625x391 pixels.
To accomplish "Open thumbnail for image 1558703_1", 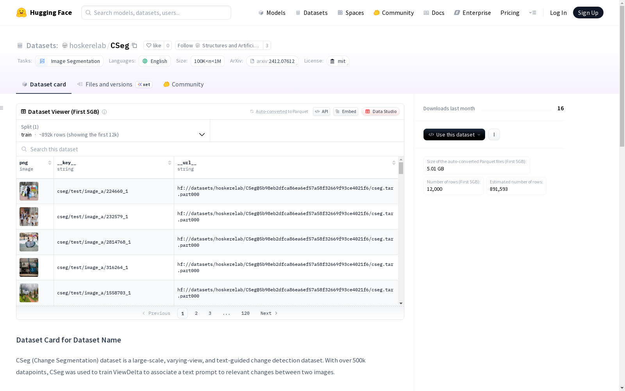I will click(x=29, y=293).
